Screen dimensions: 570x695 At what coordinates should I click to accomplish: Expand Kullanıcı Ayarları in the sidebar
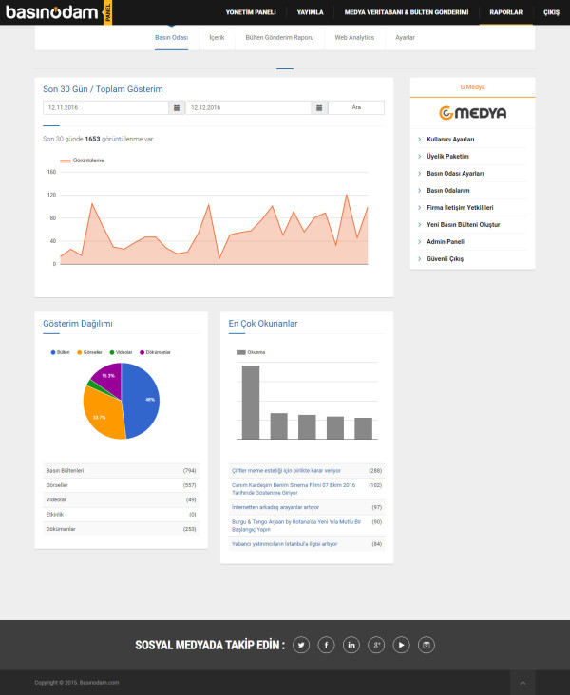point(450,140)
